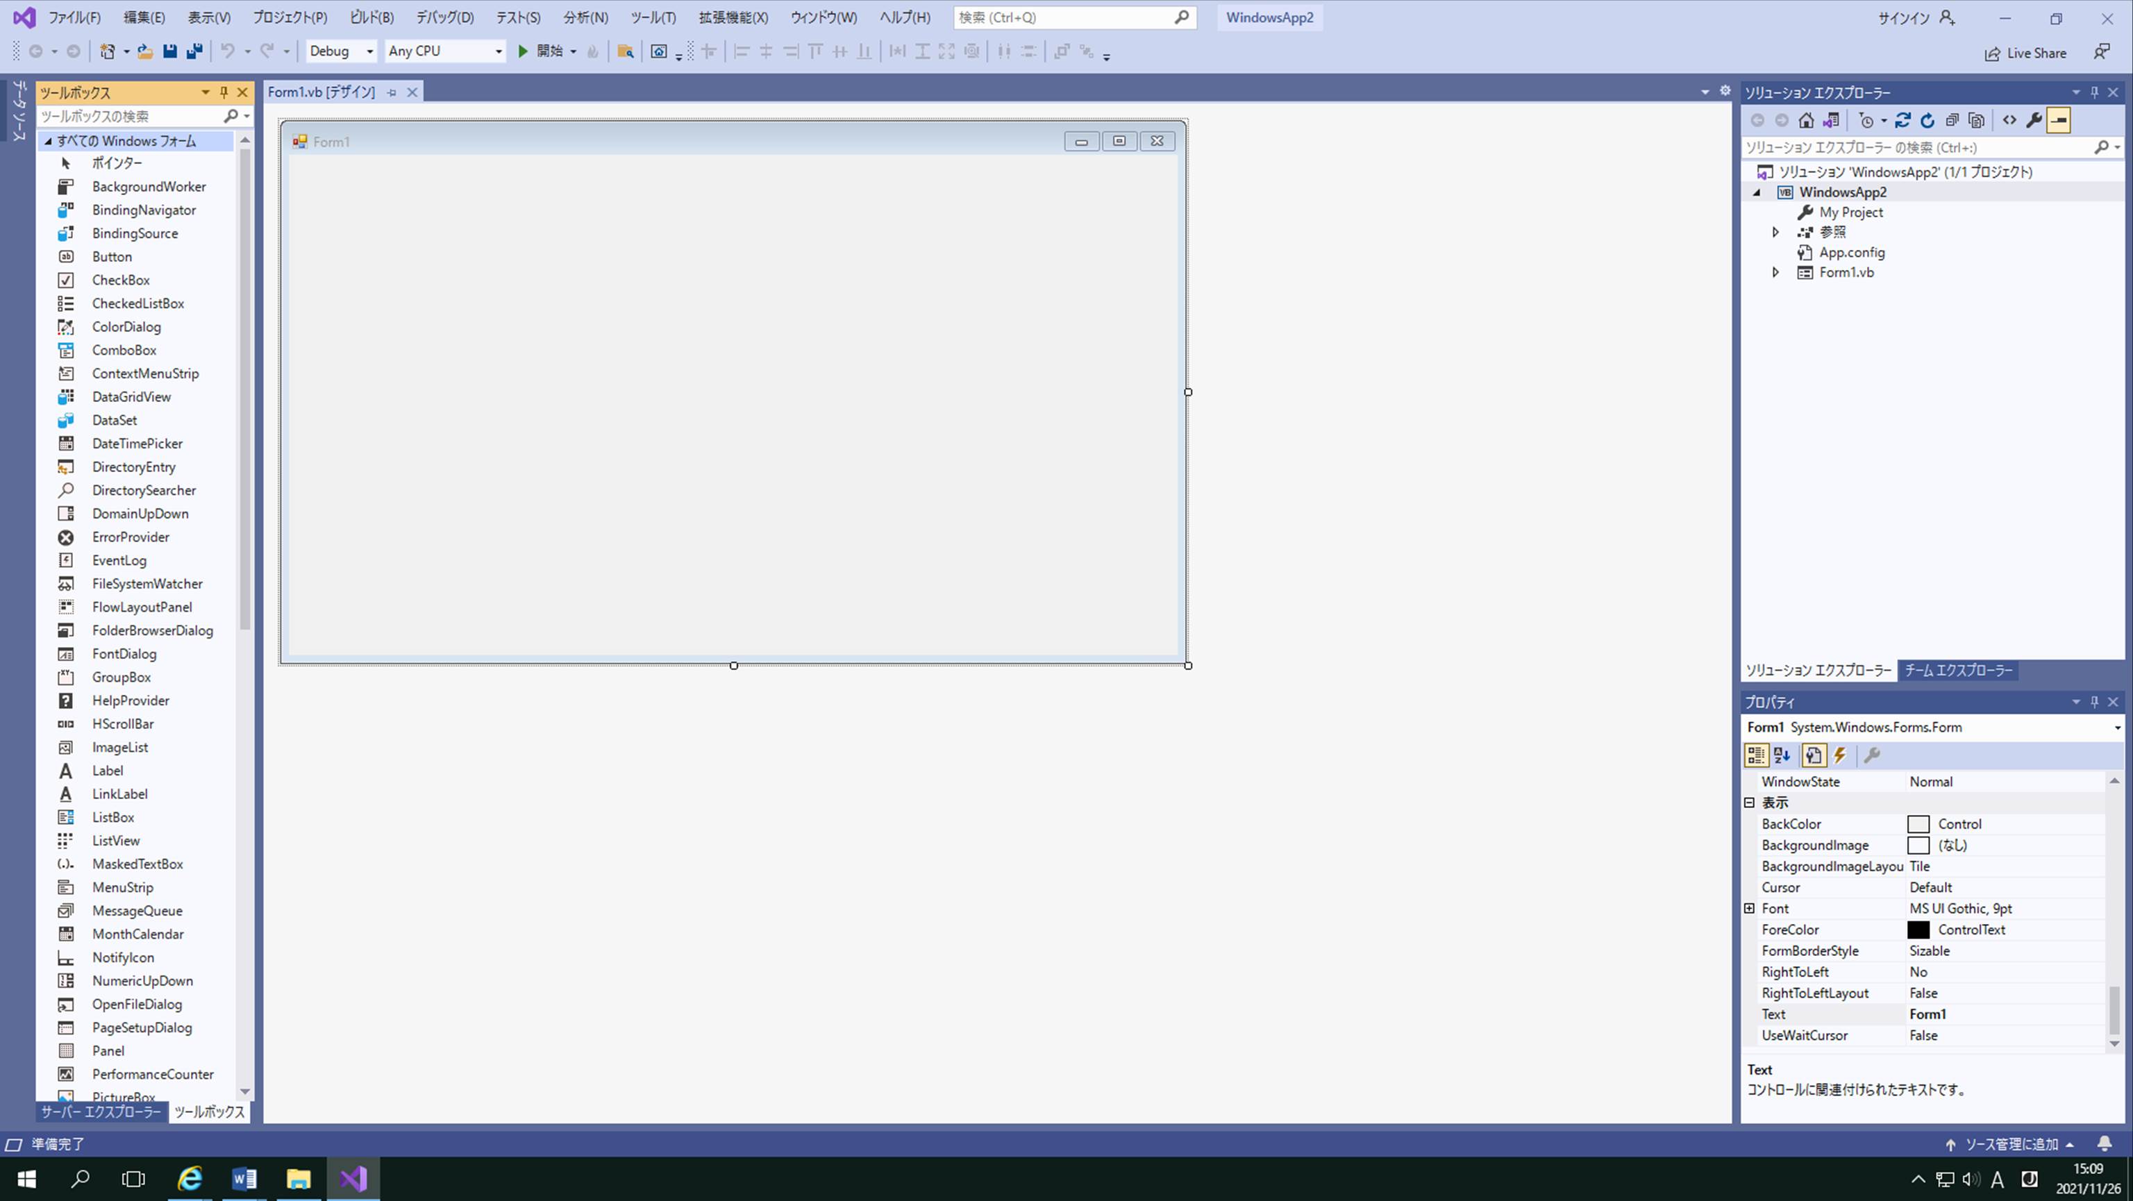Toggle the Toolbox auto-hide pin
Image resolution: width=2133 pixels, height=1201 pixels.
point(224,92)
